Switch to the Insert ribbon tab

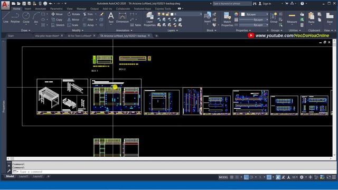coord(27,9)
